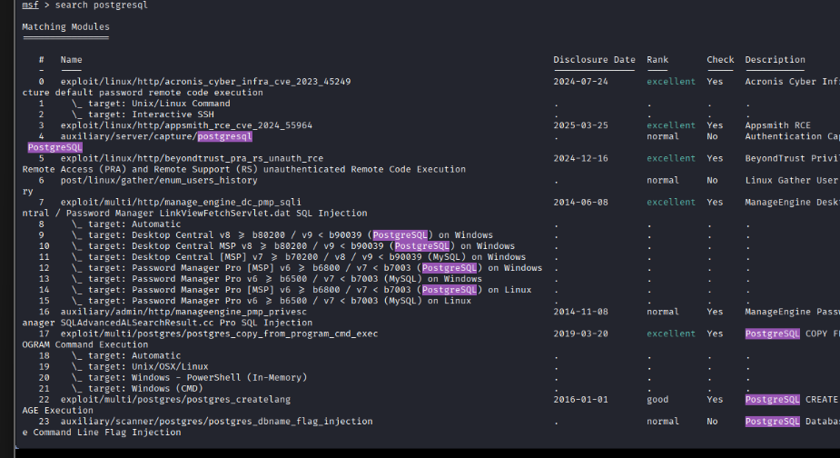Click disclosure date 2016-01-01
Screen dimensions: 840x458
pyautogui.click(x=580, y=400)
